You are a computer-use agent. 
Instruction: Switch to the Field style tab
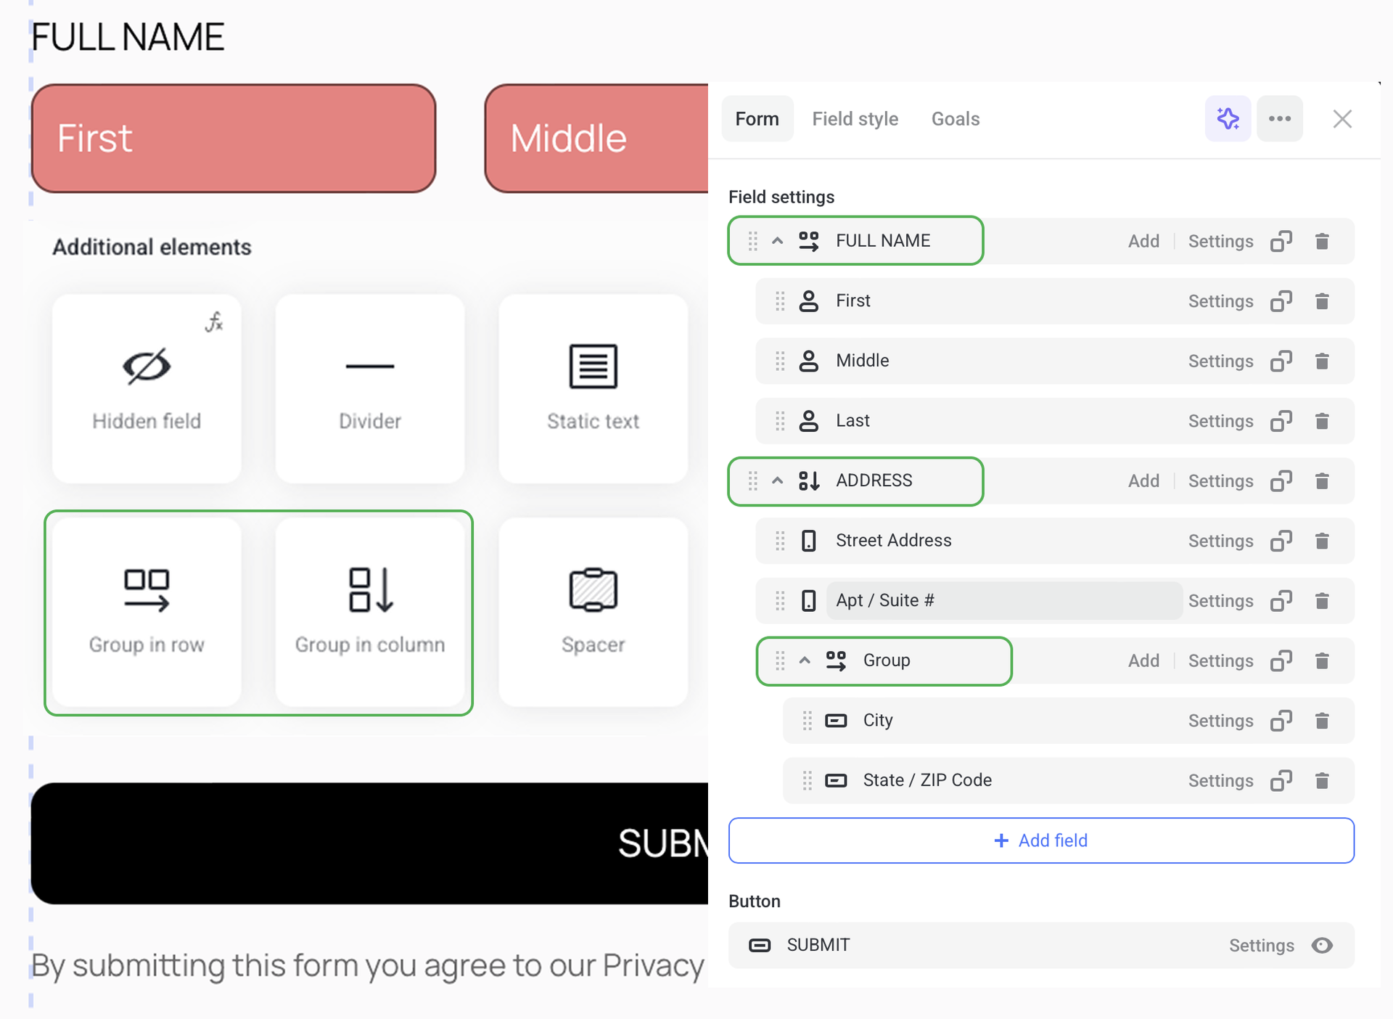pyautogui.click(x=855, y=118)
